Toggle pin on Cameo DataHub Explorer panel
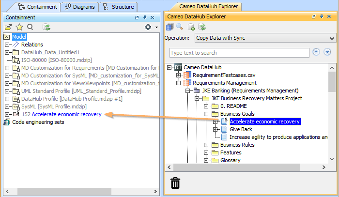The height and width of the screenshot is (197, 339). pos(322,16)
